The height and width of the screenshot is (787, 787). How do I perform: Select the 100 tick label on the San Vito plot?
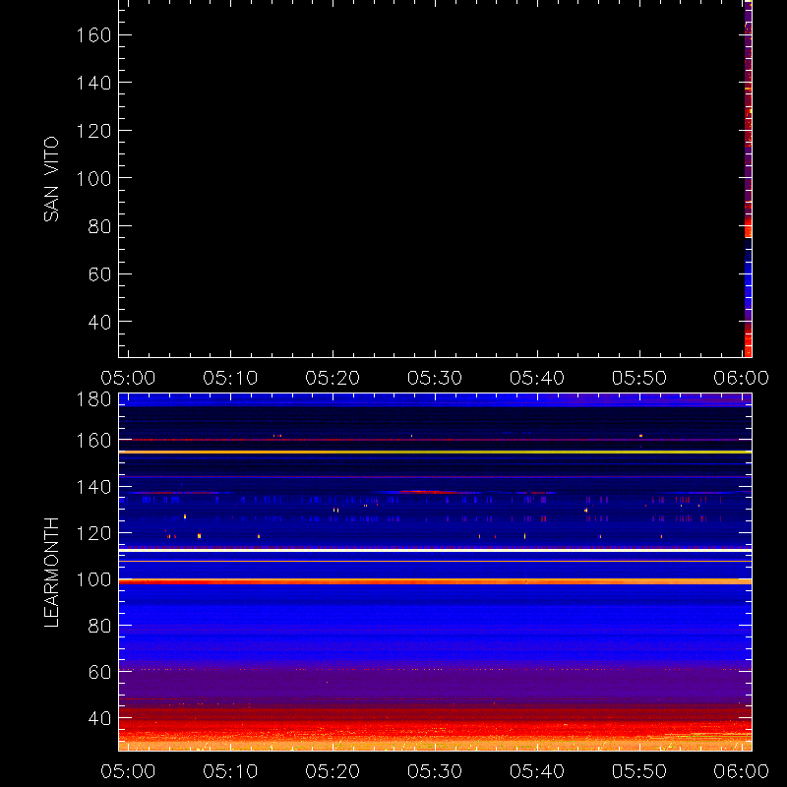click(93, 178)
